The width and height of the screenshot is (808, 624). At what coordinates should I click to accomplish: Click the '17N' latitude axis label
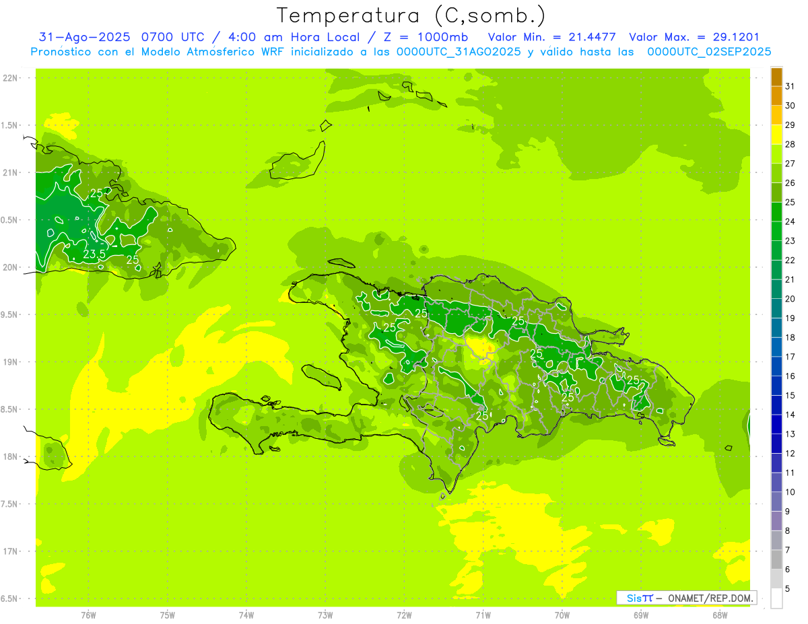click(x=10, y=551)
